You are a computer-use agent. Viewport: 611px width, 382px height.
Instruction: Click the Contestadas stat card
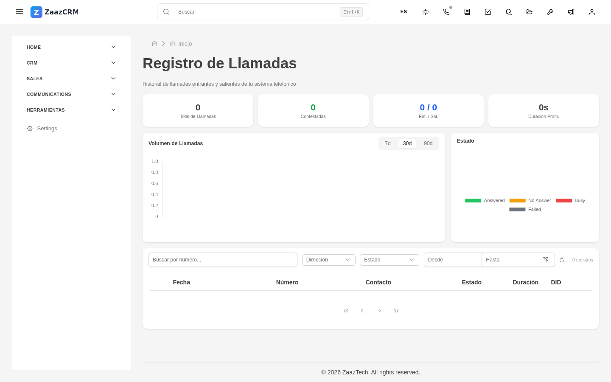(313, 110)
